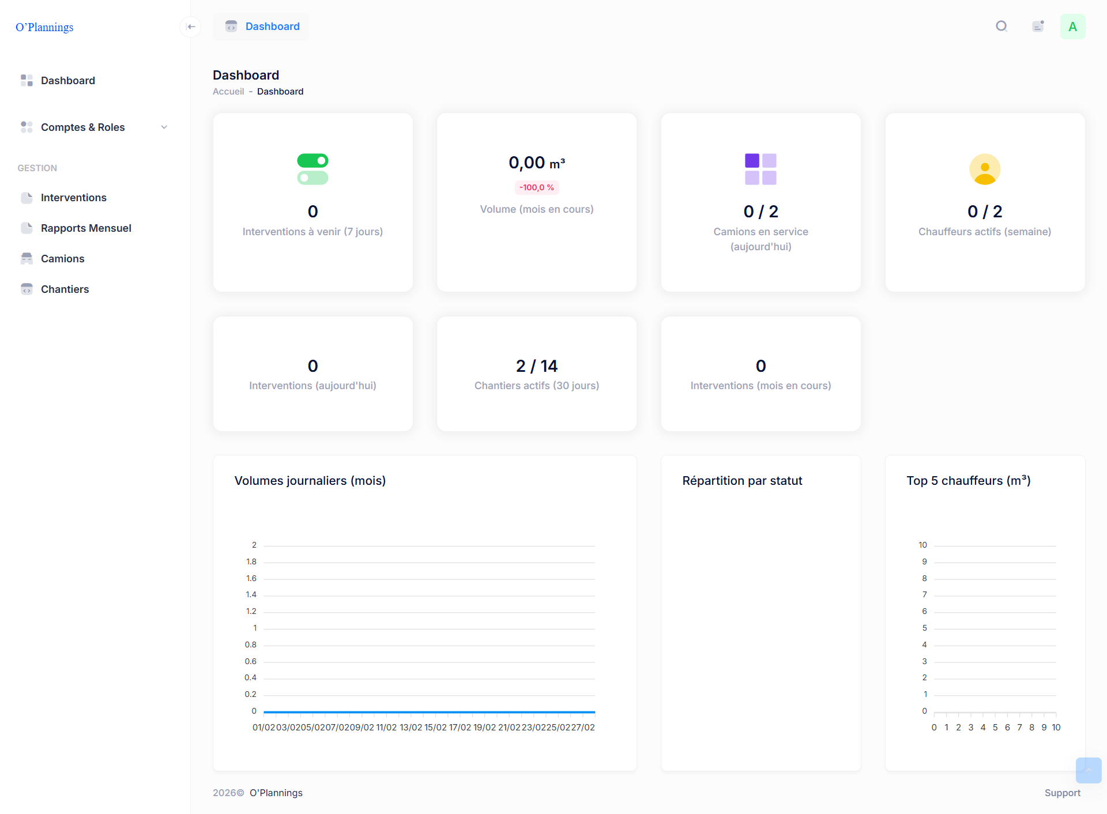Click the Camions truck icon

point(27,258)
